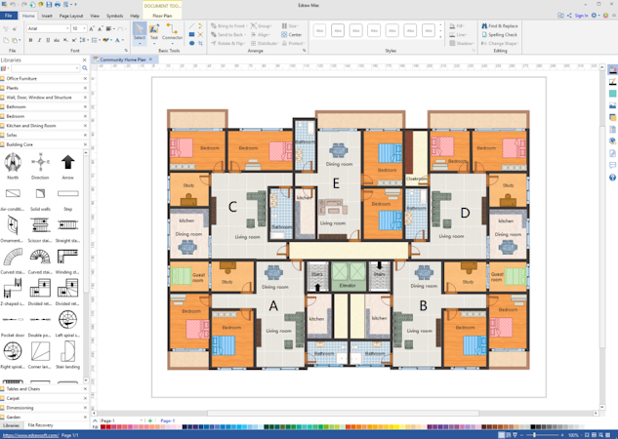Click Find & Replace
The width and height of the screenshot is (618, 439).
click(500, 26)
